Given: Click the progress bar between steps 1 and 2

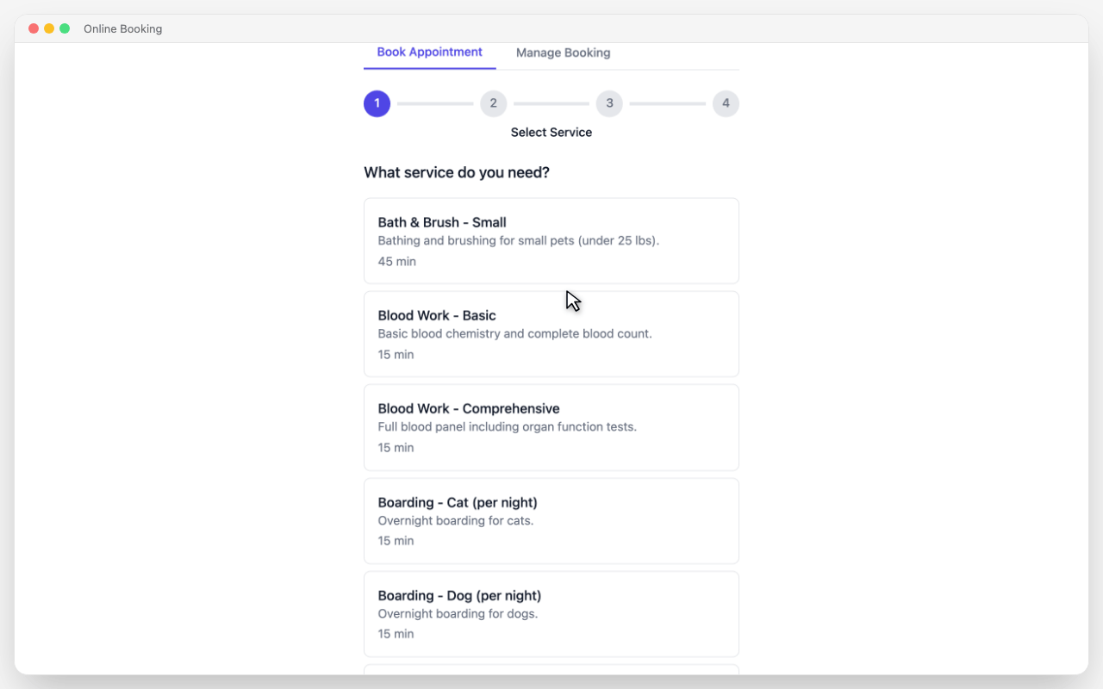Looking at the screenshot, I should point(435,103).
